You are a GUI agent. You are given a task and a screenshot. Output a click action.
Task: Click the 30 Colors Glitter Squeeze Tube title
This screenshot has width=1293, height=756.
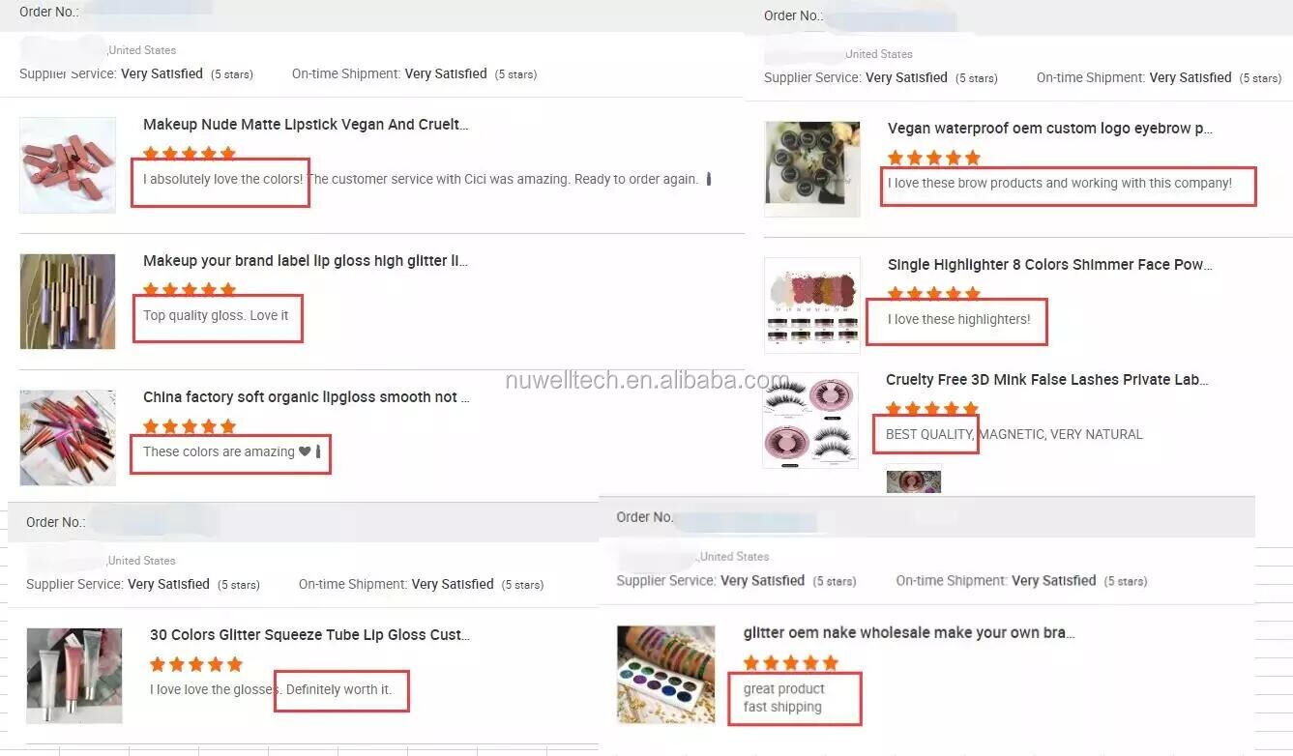[x=310, y=635]
